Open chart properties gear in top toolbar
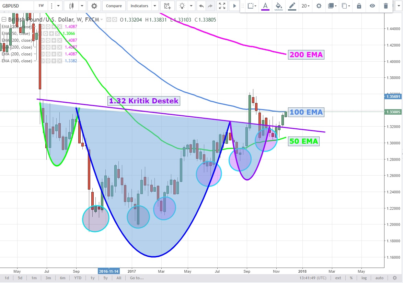 click(94, 6)
